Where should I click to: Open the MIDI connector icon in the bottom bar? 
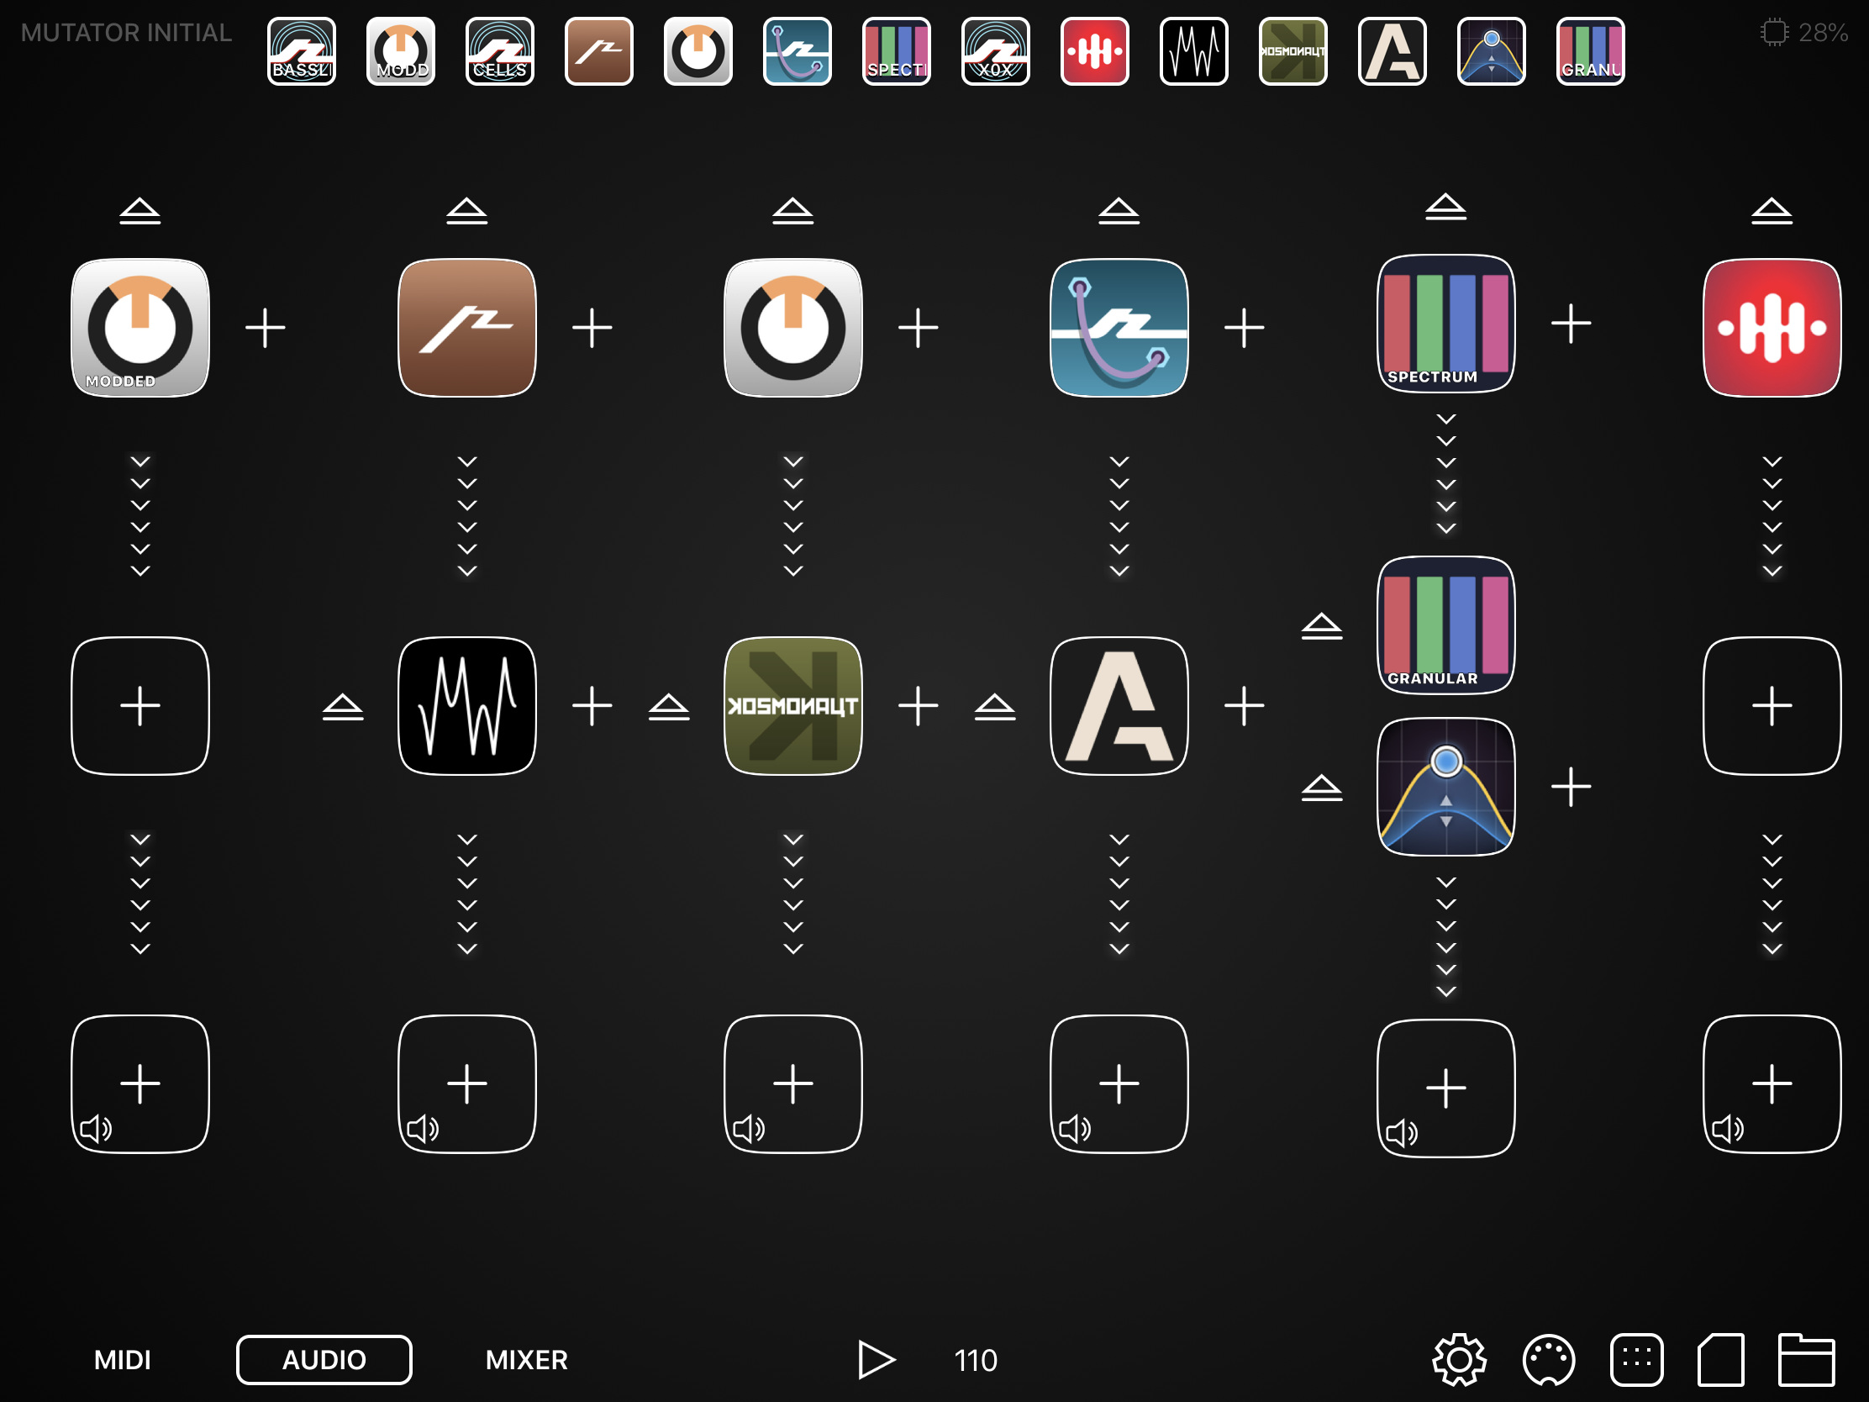pos(1549,1360)
